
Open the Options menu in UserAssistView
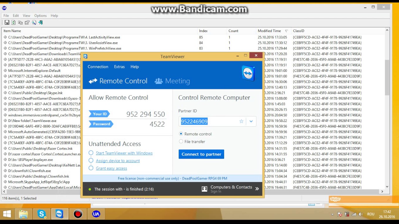pyautogui.click(x=41, y=16)
